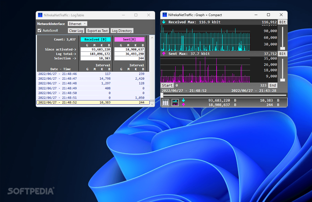Toggle the Bit unit button for Sent graph
The width and height of the screenshot is (312, 202).
(x=282, y=54)
